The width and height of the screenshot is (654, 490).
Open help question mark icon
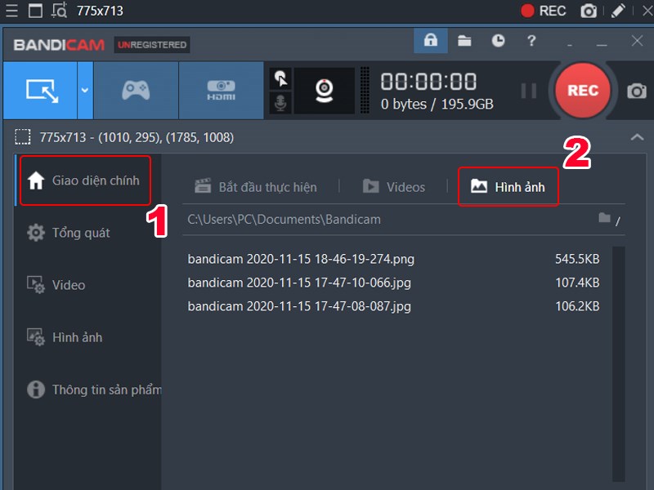531,40
